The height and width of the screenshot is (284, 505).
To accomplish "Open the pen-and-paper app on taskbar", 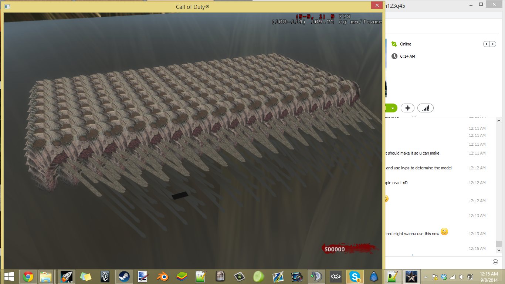I will pos(278,276).
